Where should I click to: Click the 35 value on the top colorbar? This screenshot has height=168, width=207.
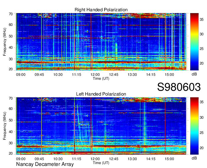tap(202, 19)
